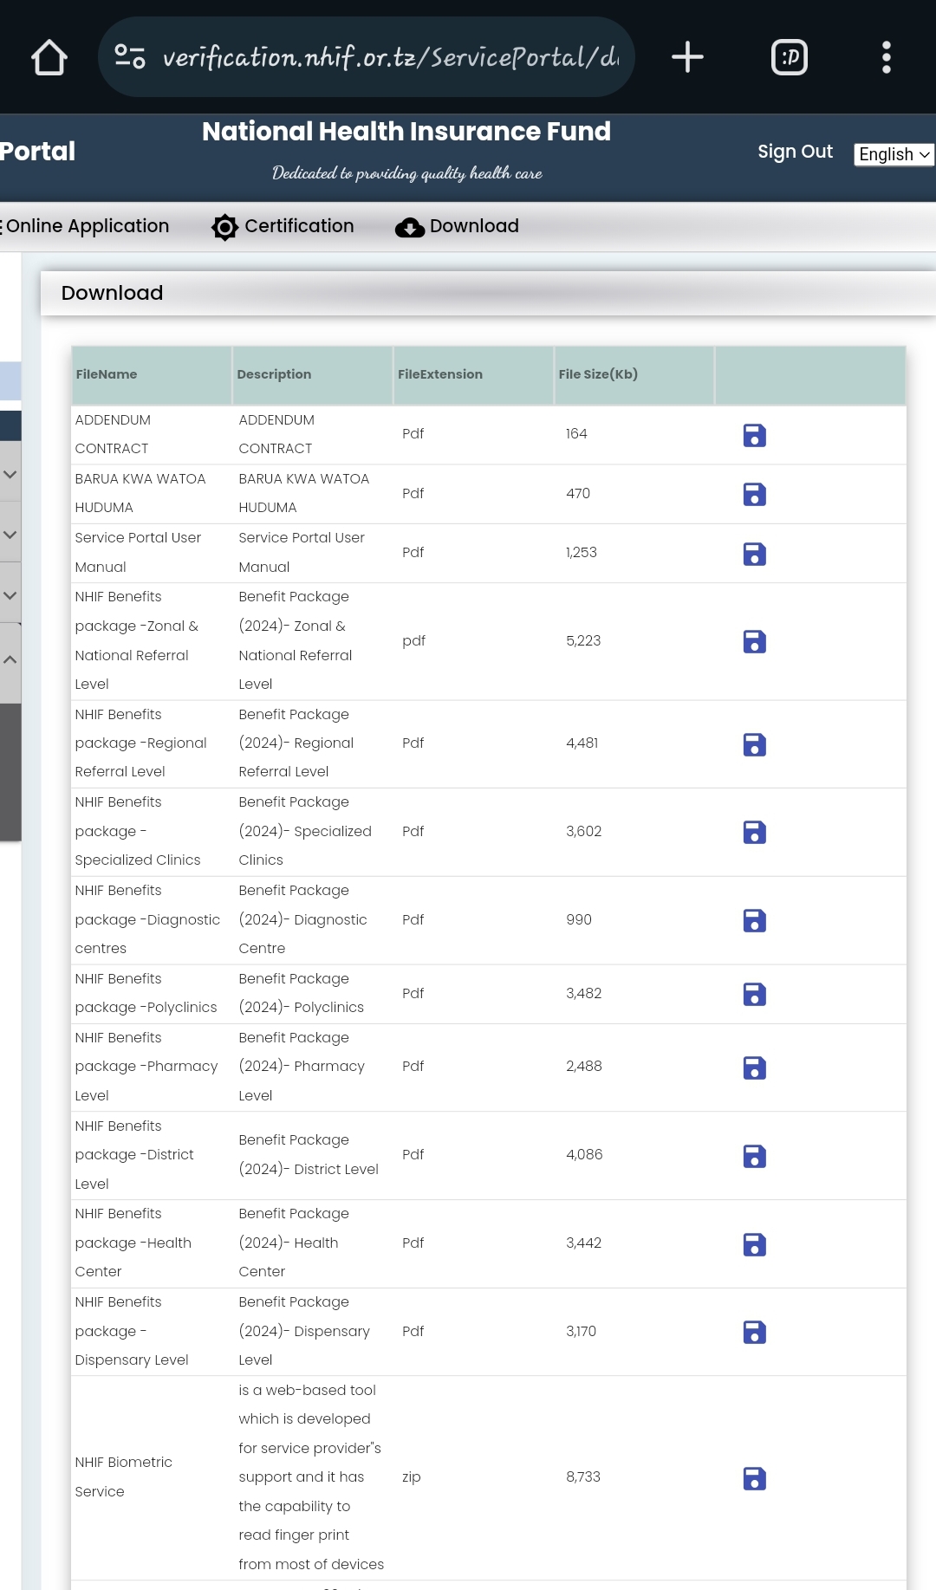Click Sign Out link

click(x=795, y=152)
